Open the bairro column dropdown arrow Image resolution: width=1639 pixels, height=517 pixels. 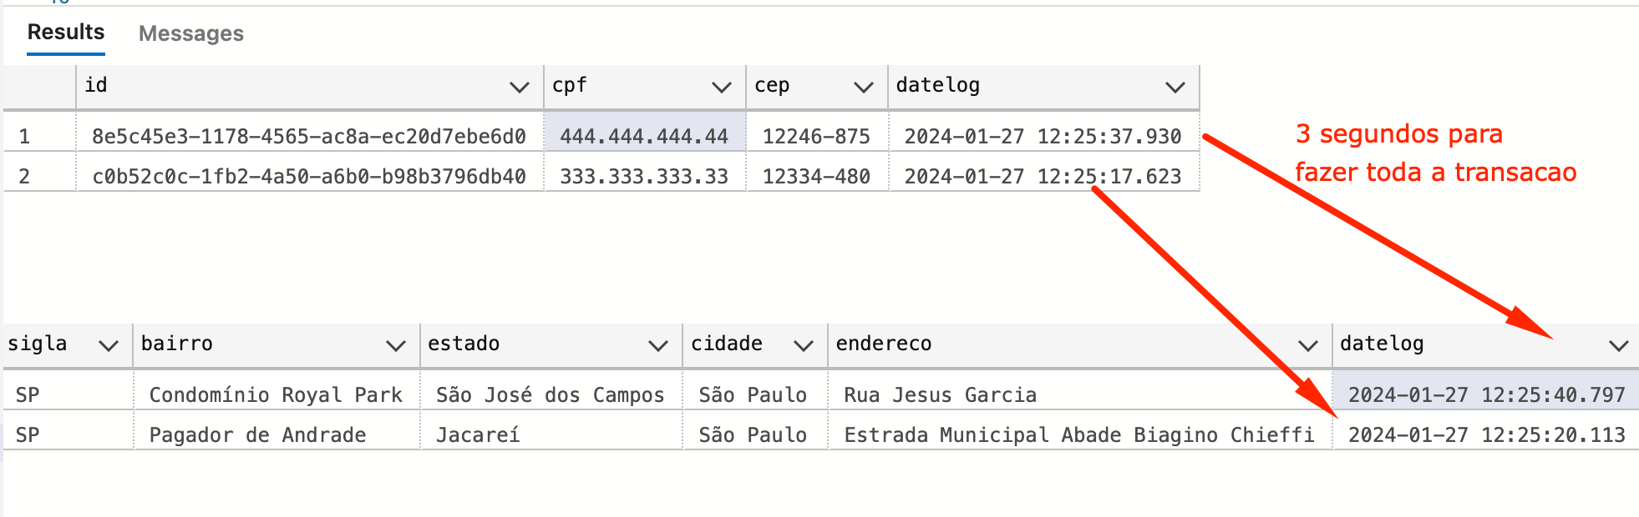[396, 345]
